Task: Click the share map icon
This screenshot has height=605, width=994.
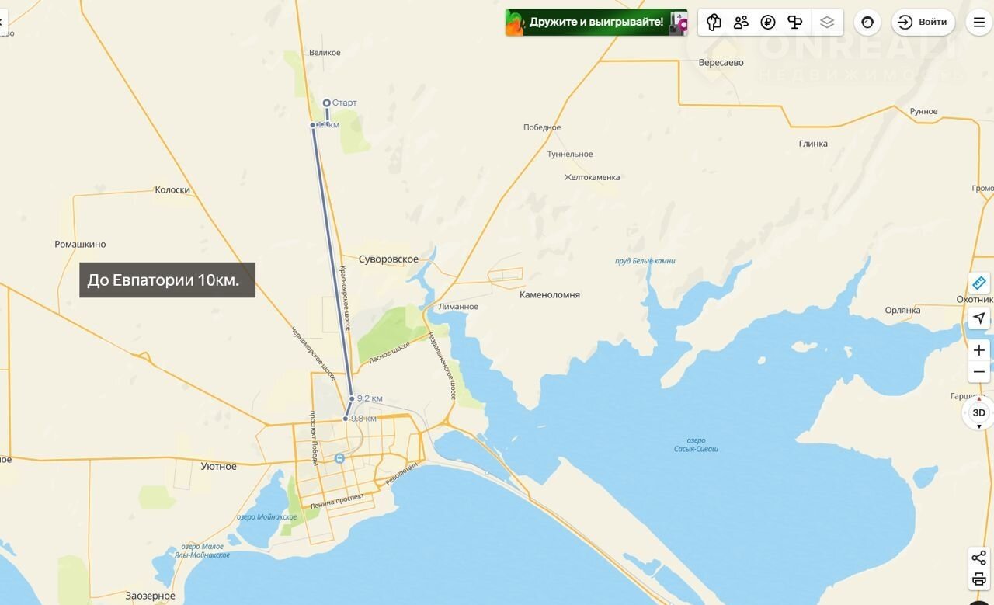Action: pyautogui.click(x=978, y=558)
